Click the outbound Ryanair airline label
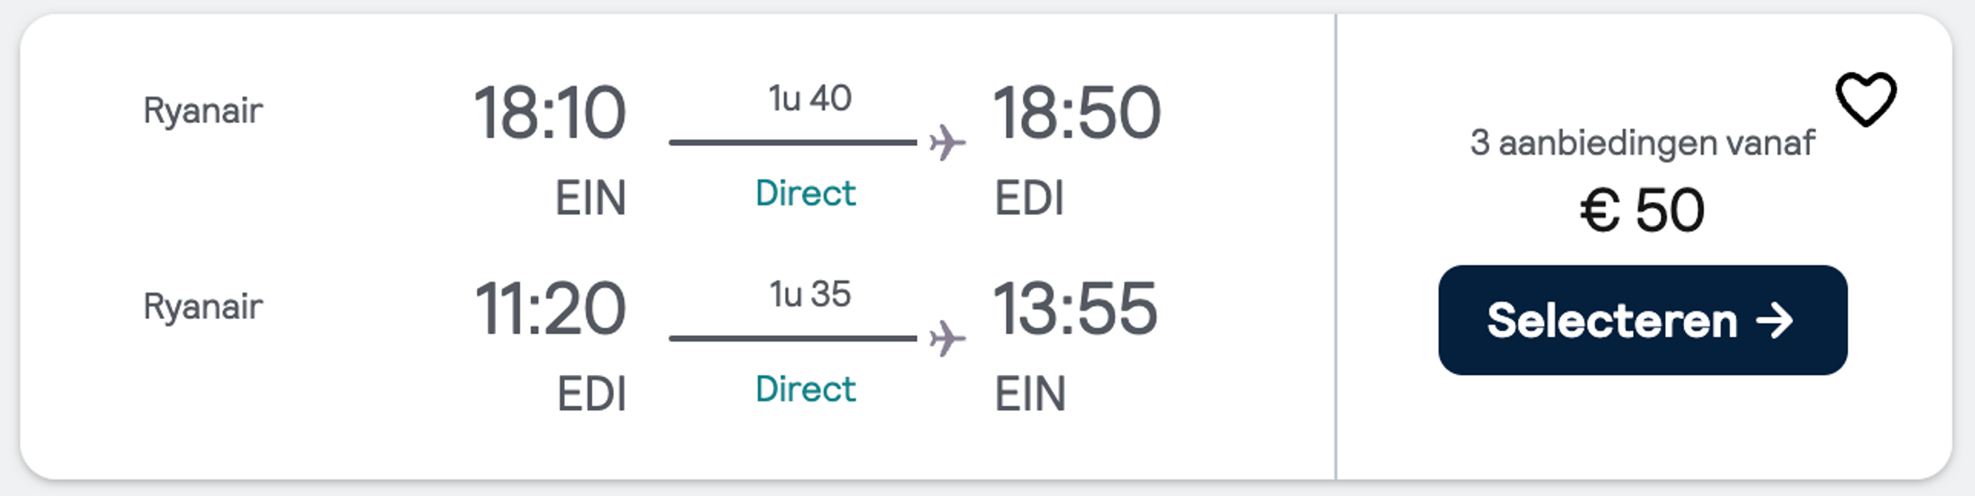Viewport: 1975px width, 496px height. (203, 112)
